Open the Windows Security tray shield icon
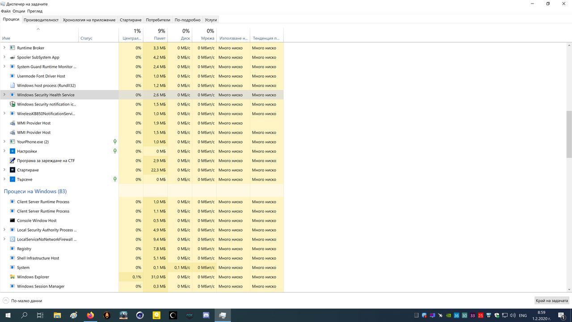This screenshot has width=572, height=322. (x=497, y=315)
